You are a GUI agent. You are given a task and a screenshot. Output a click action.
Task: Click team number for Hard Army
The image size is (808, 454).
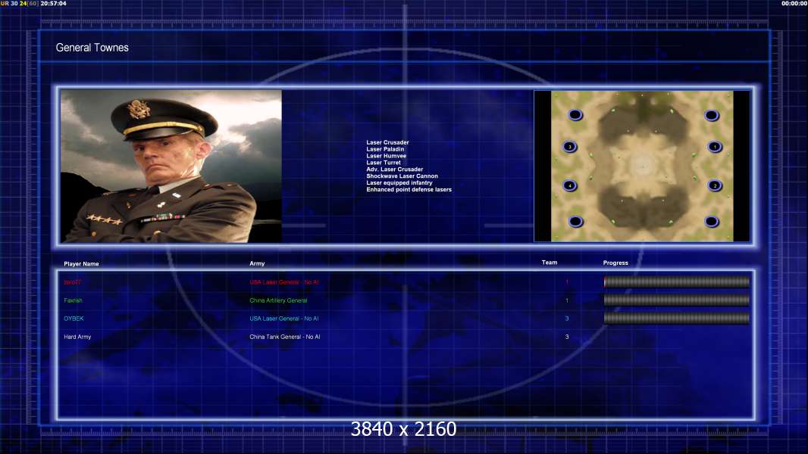(567, 337)
